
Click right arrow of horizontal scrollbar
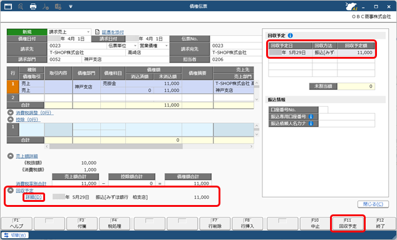click(x=251, y=146)
